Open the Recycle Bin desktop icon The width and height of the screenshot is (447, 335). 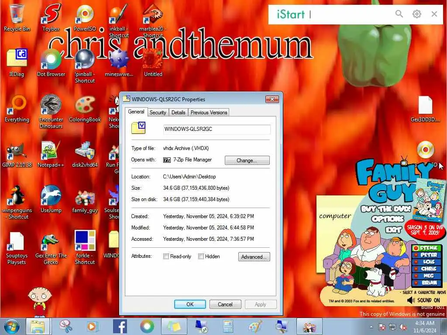coord(17,17)
